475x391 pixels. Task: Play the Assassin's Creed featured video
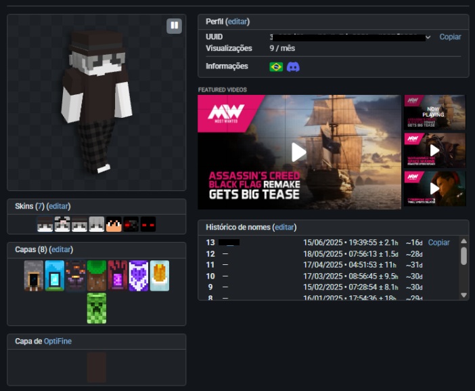pyautogui.click(x=298, y=152)
